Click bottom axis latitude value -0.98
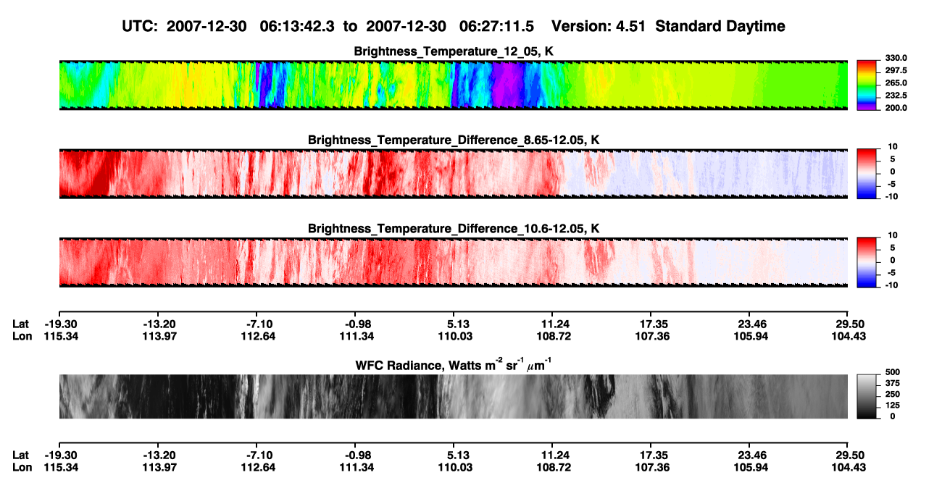 (355, 455)
